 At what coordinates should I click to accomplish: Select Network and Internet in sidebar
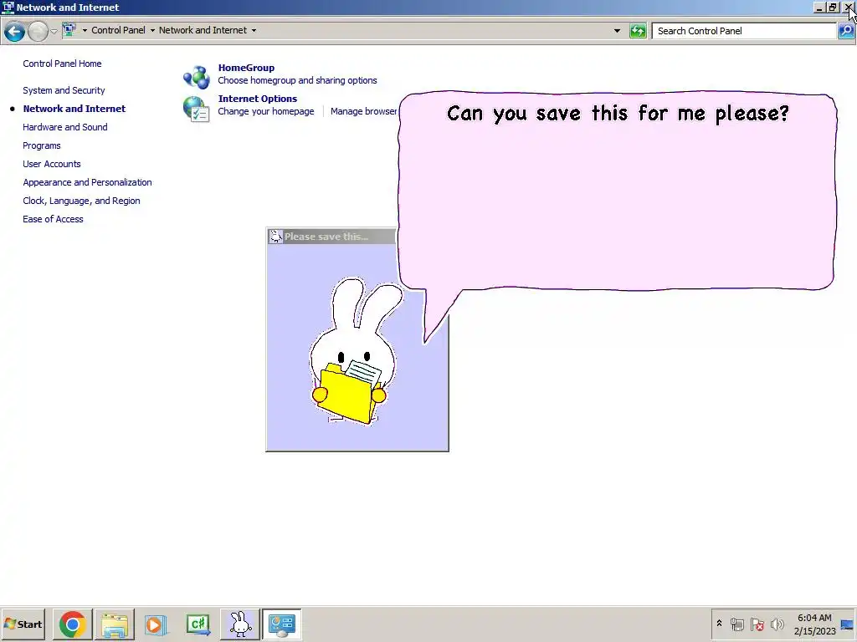(74, 109)
